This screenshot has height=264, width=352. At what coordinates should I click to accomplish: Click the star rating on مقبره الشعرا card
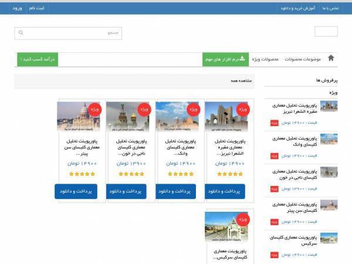tap(230, 174)
